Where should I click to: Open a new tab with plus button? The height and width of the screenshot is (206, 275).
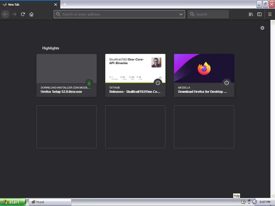[x=65, y=4]
